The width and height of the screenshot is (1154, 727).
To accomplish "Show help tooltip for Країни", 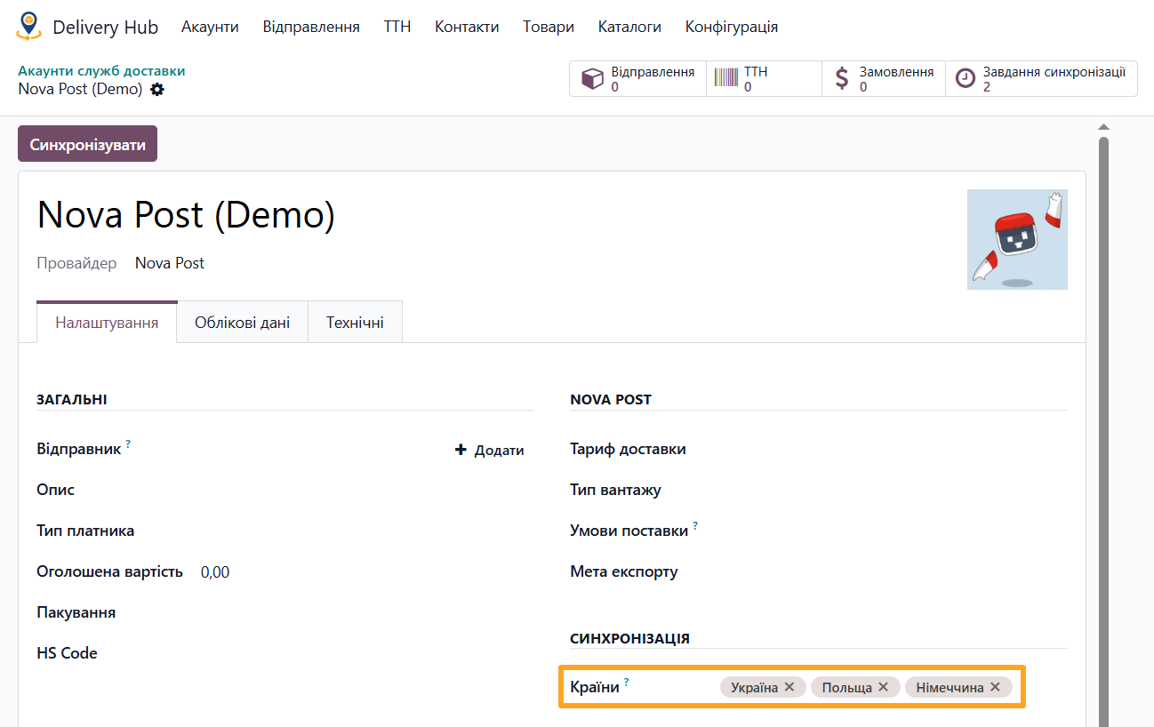I will click(626, 682).
